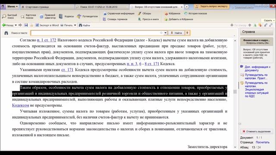Follow the 8 ст. 171 link
276x155 pixels.
pyautogui.click(x=152, y=64)
